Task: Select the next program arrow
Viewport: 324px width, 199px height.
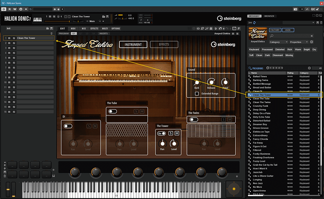Action: point(69,16)
